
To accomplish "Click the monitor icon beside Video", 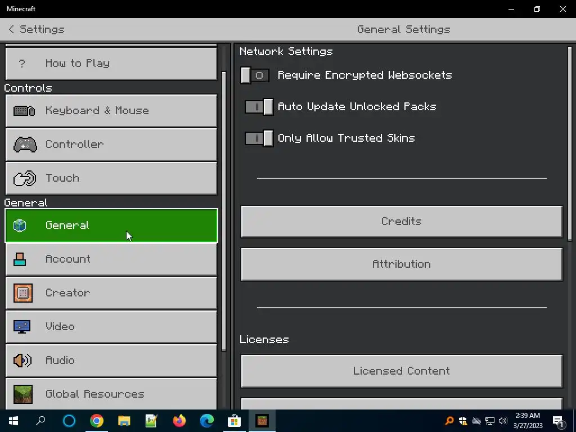I will [x=22, y=327].
